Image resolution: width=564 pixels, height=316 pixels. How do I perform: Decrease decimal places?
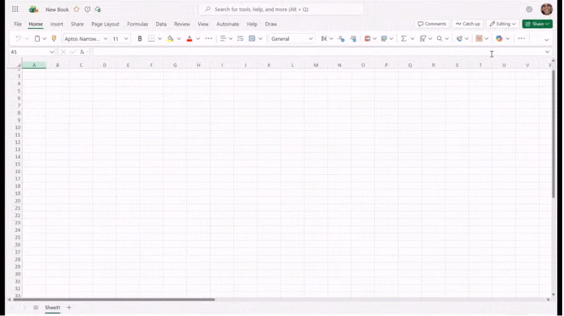(x=341, y=39)
